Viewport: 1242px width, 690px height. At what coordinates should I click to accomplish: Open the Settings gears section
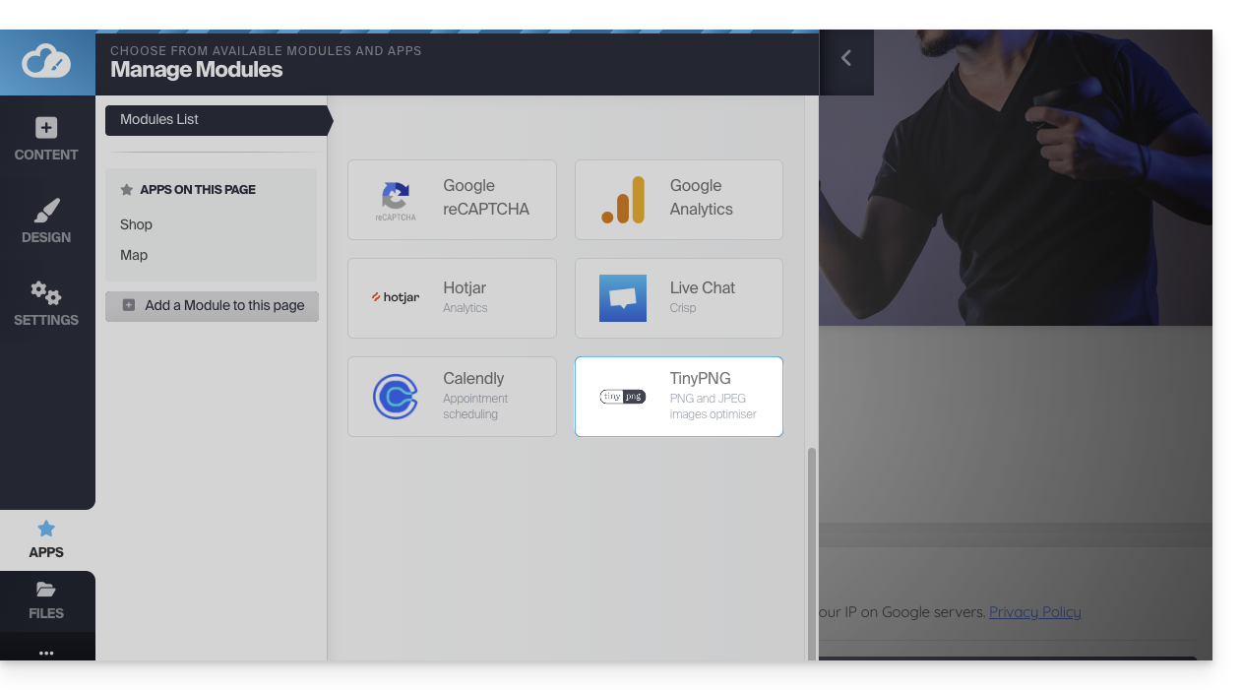46,304
